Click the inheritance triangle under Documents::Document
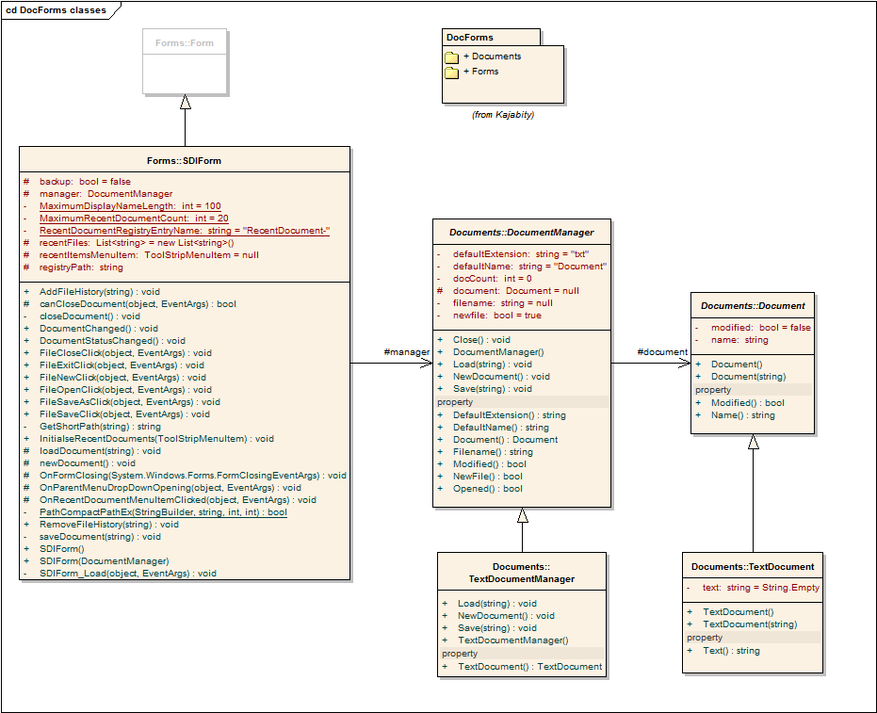 point(753,441)
